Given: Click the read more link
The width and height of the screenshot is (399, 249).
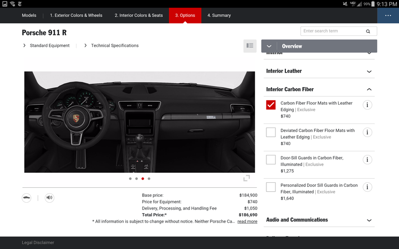Looking at the screenshot, I should [247, 221].
